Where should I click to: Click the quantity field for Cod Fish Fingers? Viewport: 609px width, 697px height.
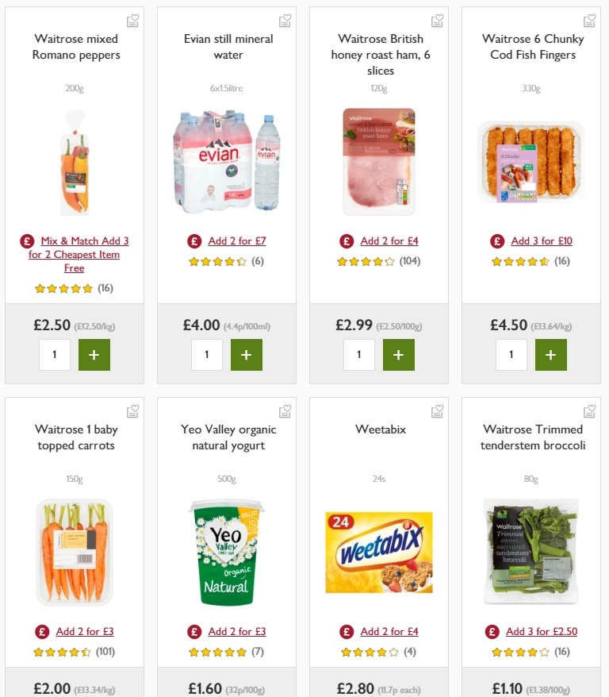tap(511, 355)
